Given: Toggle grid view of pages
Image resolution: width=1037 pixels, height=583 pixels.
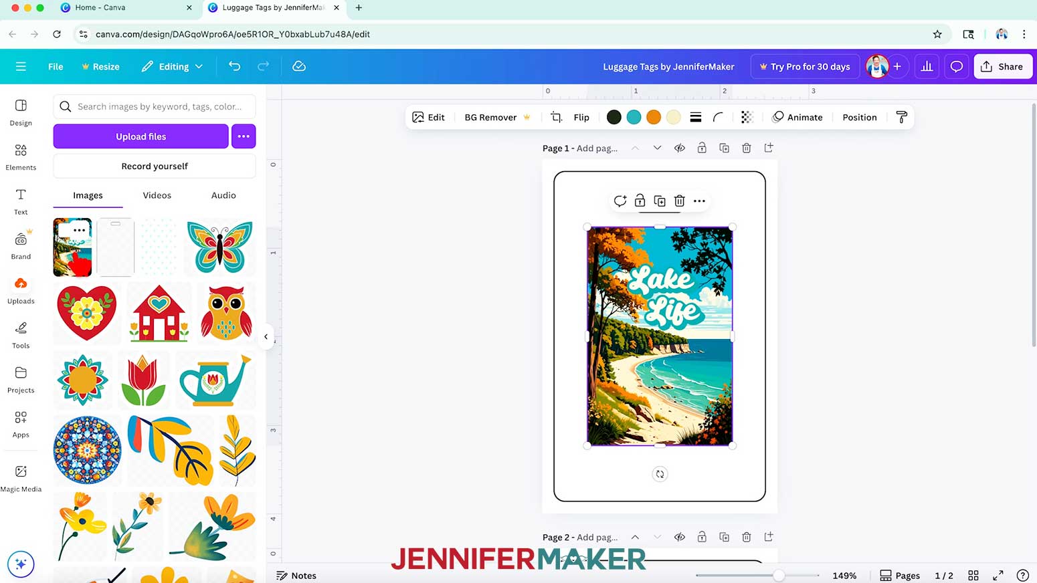Looking at the screenshot, I should tap(973, 575).
